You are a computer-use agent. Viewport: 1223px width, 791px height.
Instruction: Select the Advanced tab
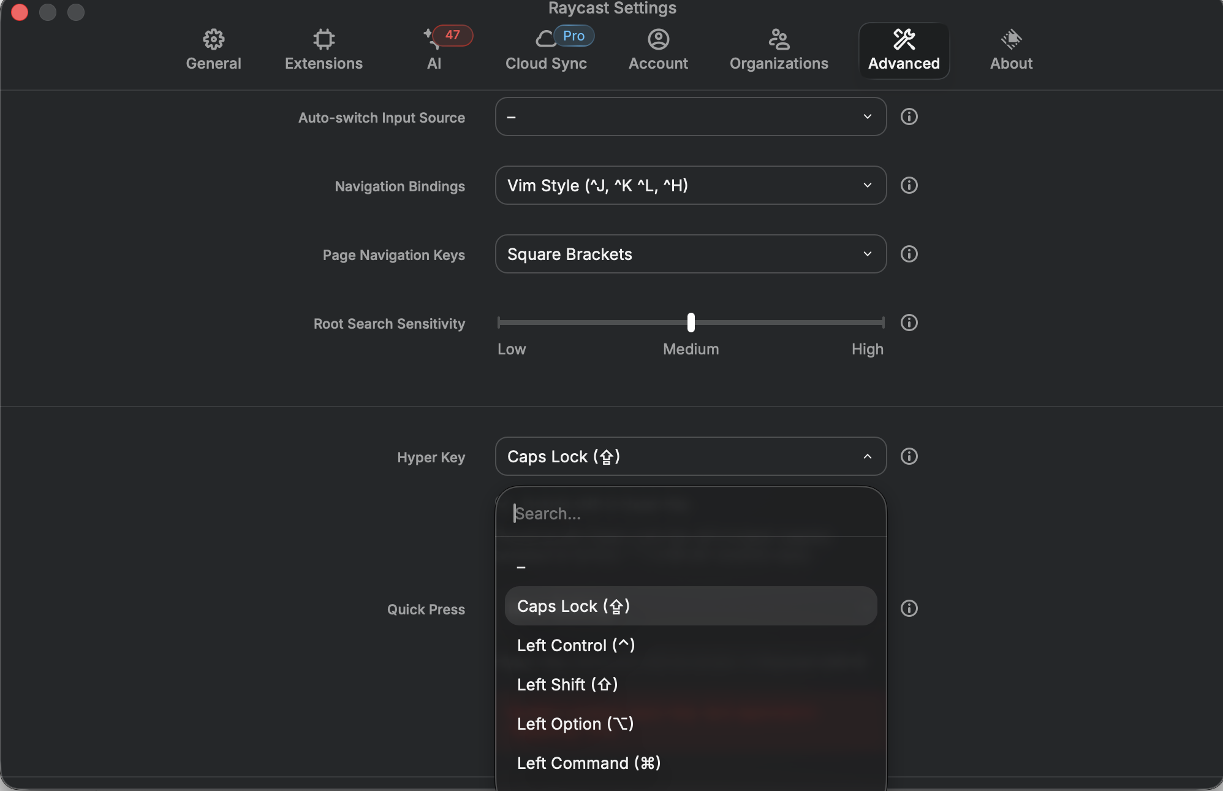pyautogui.click(x=904, y=51)
